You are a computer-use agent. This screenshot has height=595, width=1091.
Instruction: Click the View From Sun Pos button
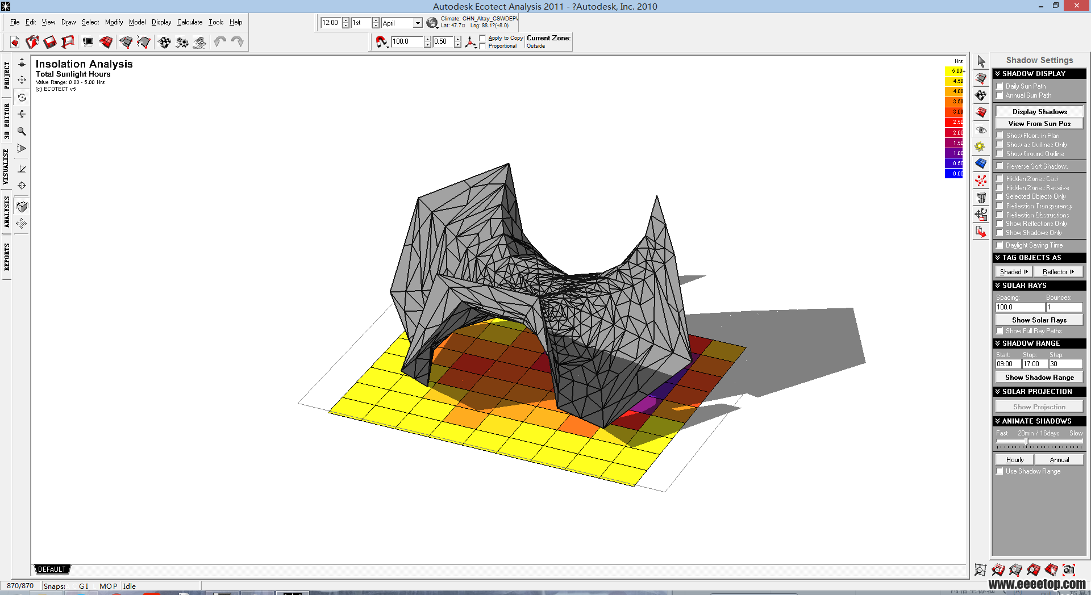pyautogui.click(x=1039, y=124)
